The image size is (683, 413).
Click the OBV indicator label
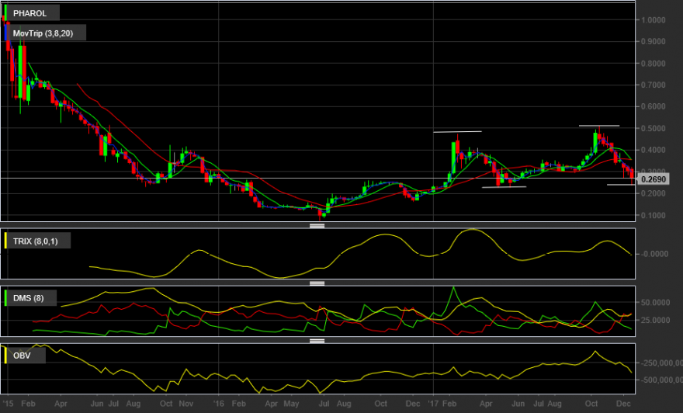22,356
